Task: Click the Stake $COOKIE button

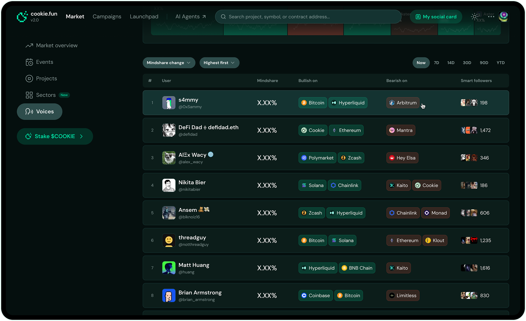Action: coord(55,136)
